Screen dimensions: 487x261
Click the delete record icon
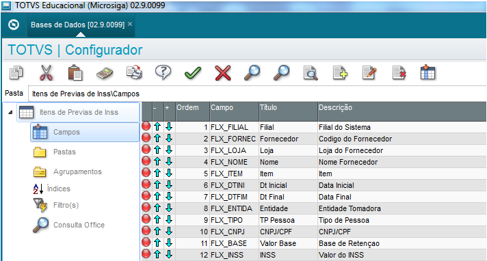click(399, 73)
